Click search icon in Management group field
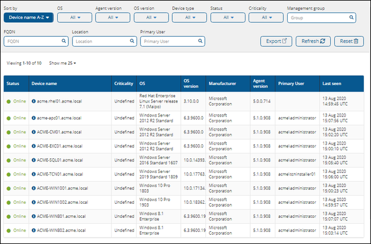 351,17
